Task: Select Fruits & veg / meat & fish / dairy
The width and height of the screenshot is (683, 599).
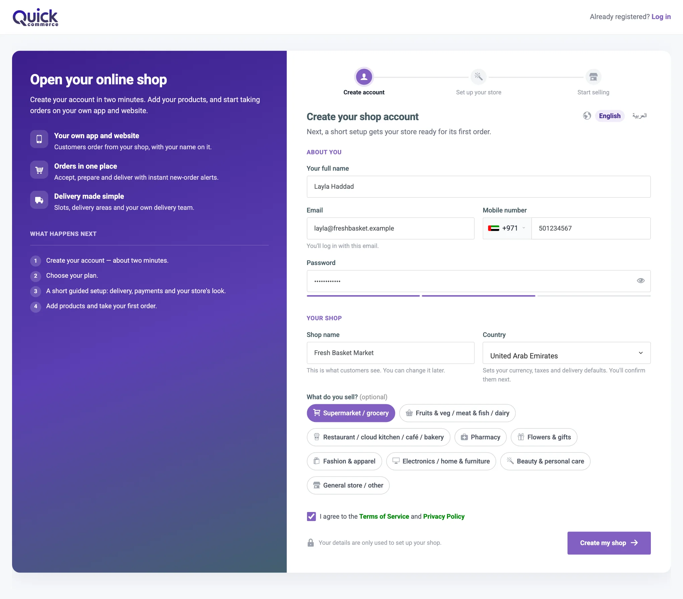Action: (x=457, y=413)
